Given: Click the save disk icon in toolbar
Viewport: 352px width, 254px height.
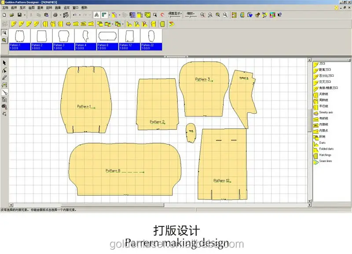Looking at the screenshot, I should 19,15.
